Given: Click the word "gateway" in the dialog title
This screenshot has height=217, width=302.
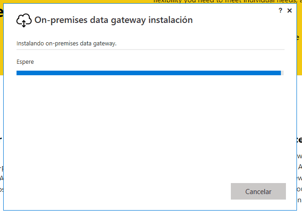Looking at the screenshot, I should click(x=128, y=20).
